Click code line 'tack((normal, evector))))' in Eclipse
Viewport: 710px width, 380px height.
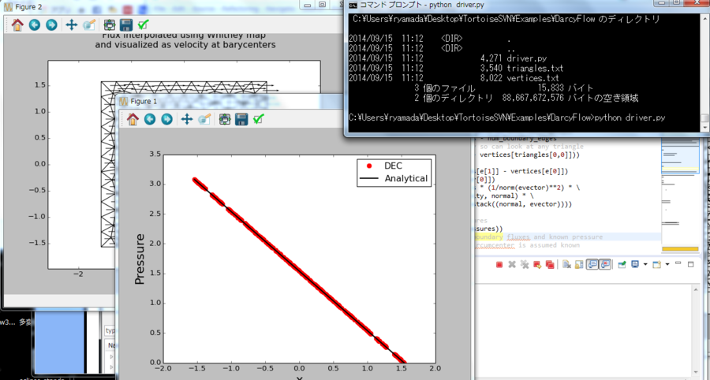pos(524,204)
